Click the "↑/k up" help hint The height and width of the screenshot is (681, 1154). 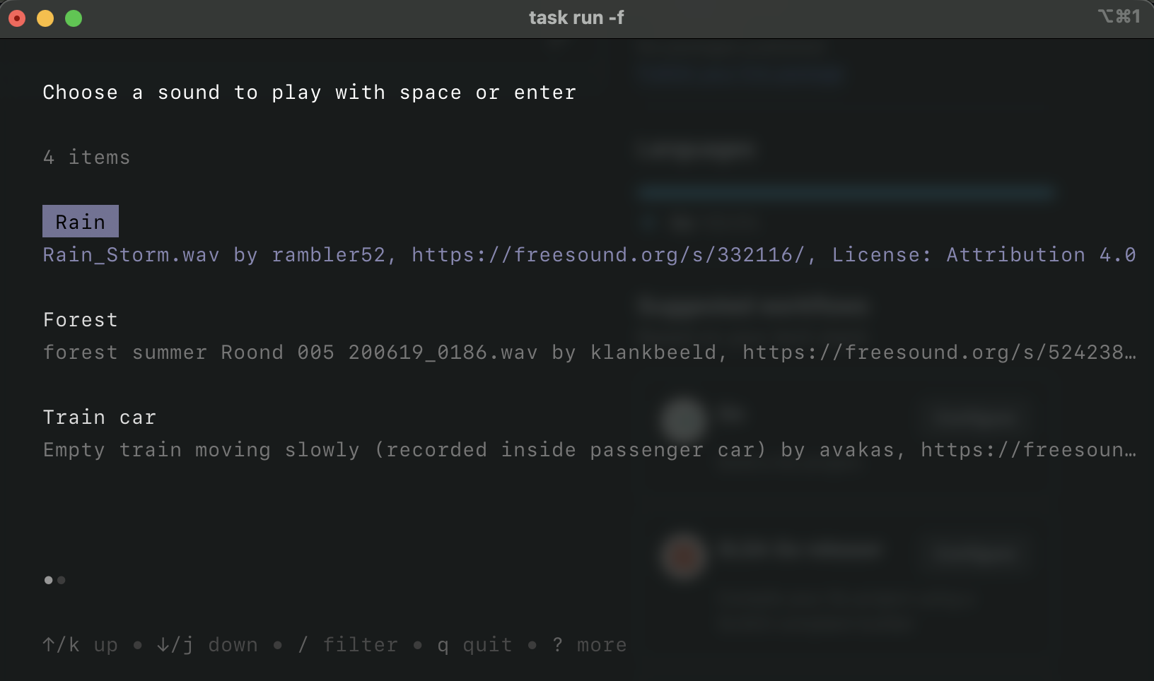point(80,645)
